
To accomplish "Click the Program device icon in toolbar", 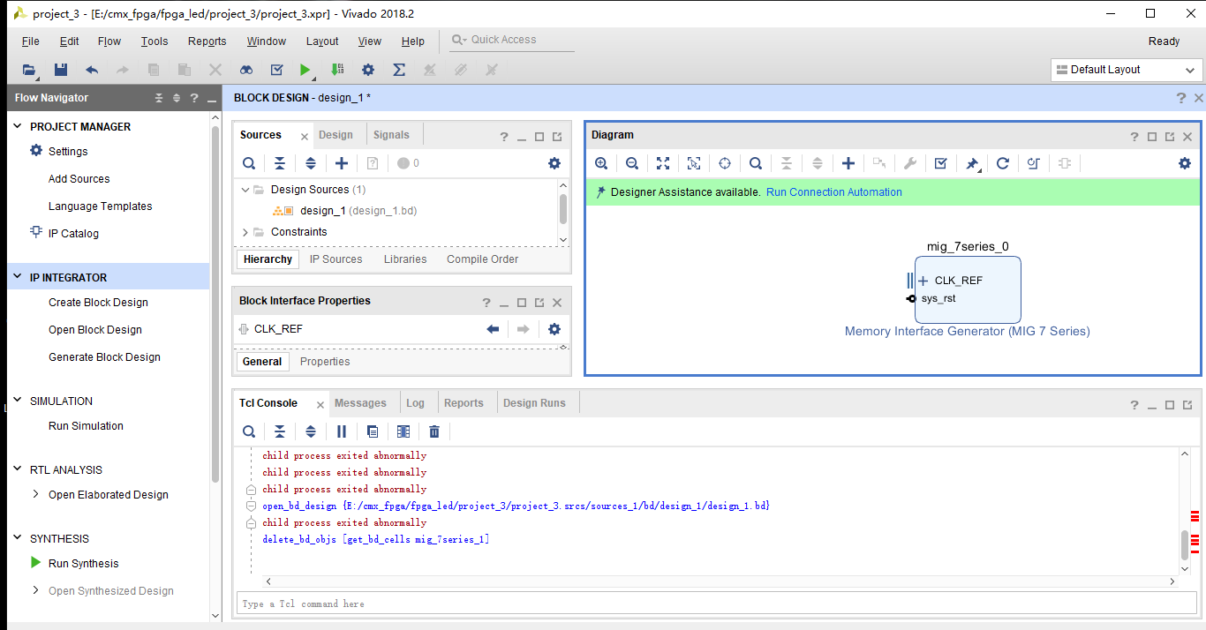I will point(337,70).
